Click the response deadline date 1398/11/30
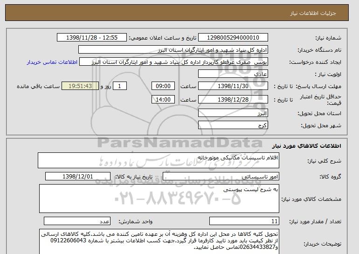Viewport: 359px width, 254px height. [x=233, y=86]
